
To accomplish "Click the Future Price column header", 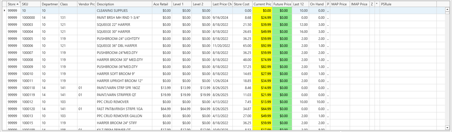I will tap(282, 4).
